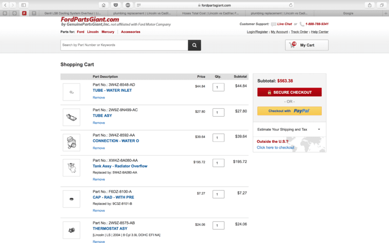Click the Secure Checkout button
389x243 pixels.
pos(289,92)
